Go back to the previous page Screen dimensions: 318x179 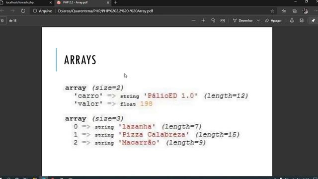(x=2, y=11)
